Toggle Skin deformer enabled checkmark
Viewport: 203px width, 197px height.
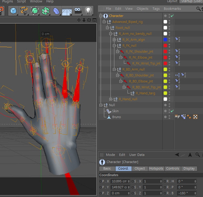(172, 111)
